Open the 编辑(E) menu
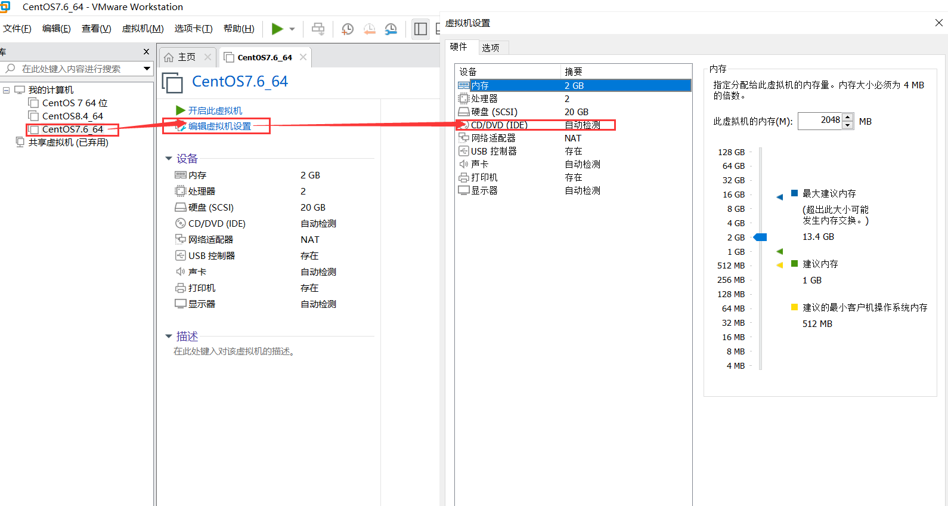Viewport: 948px width, 506px height. click(x=57, y=29)
